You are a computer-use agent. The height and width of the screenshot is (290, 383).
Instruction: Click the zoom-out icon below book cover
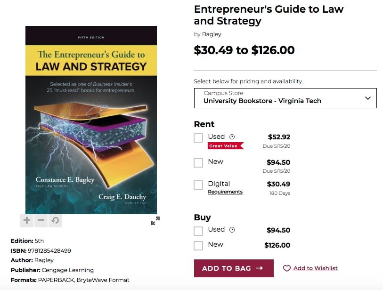coord(41,220)
